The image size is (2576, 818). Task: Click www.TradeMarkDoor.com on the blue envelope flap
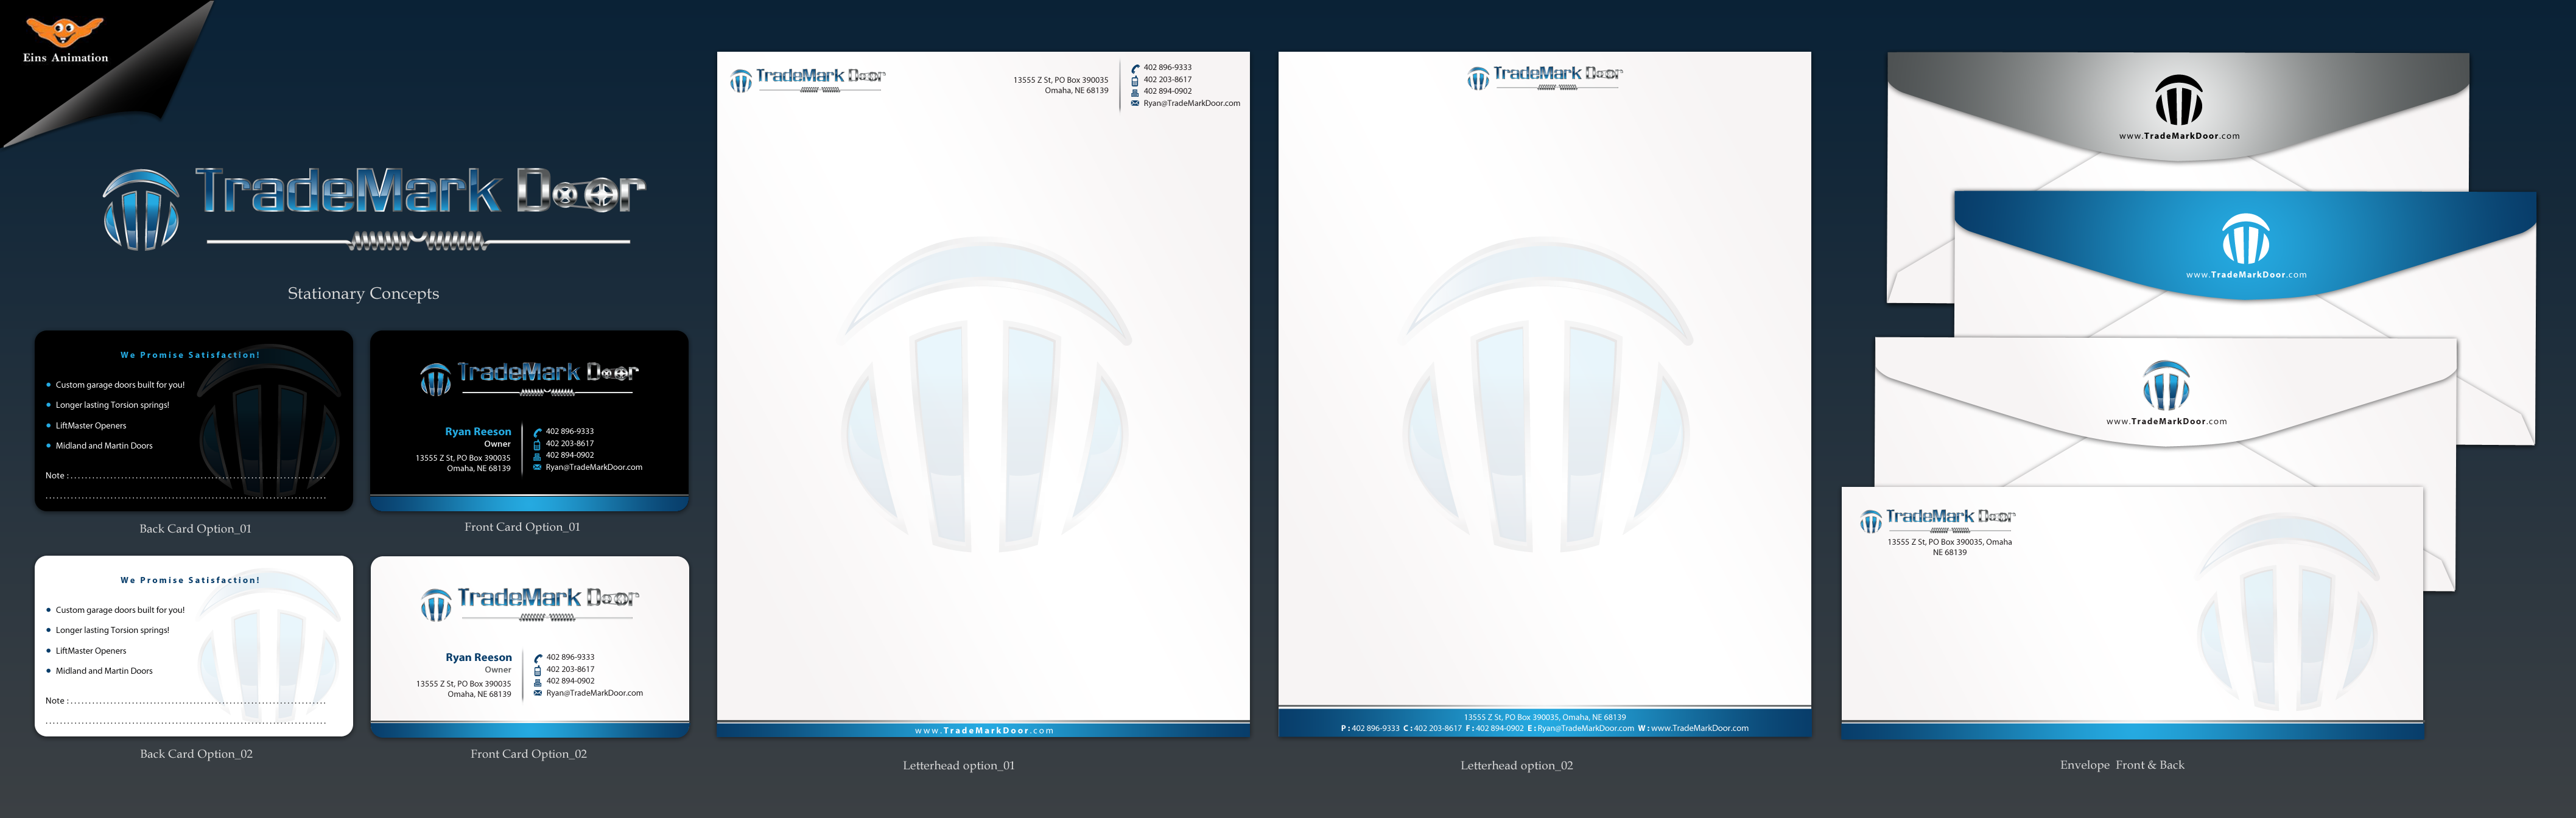pos(2246,275)
